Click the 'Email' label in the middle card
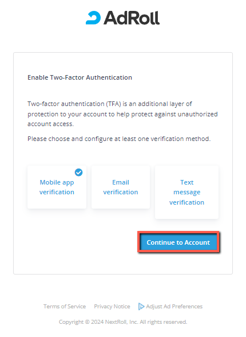The image size is (246, 337). click(121, 182)
